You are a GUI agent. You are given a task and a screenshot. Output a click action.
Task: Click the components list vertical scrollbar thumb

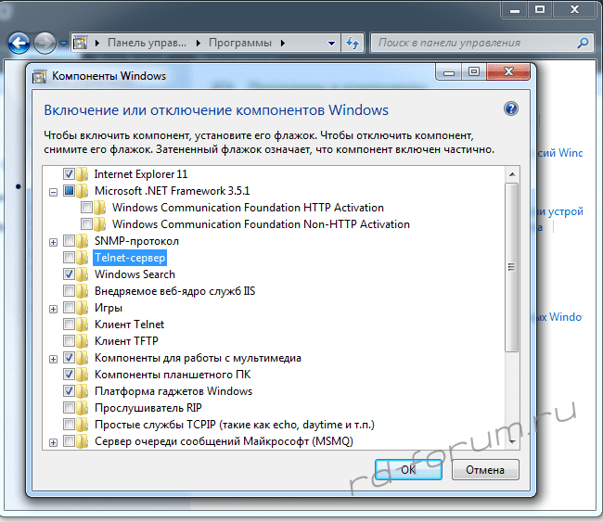[511, 266]
